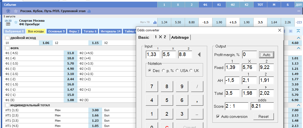Screen dimensions: 303x128
Task: Switch to the 1 X 2 tab
Action: (x=160, y=37)
